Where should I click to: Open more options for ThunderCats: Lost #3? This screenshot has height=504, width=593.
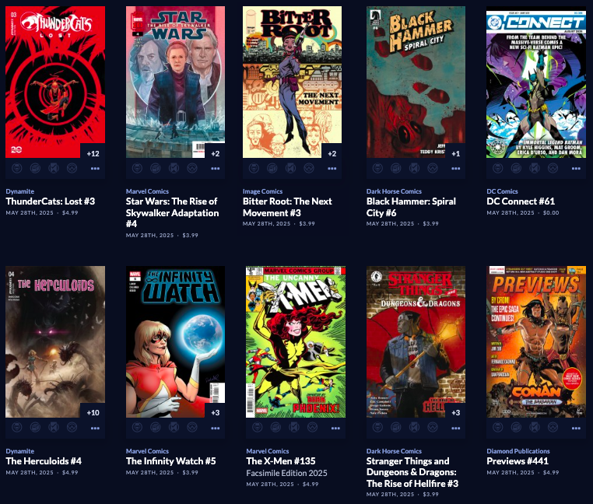click(x=95, y=168)
